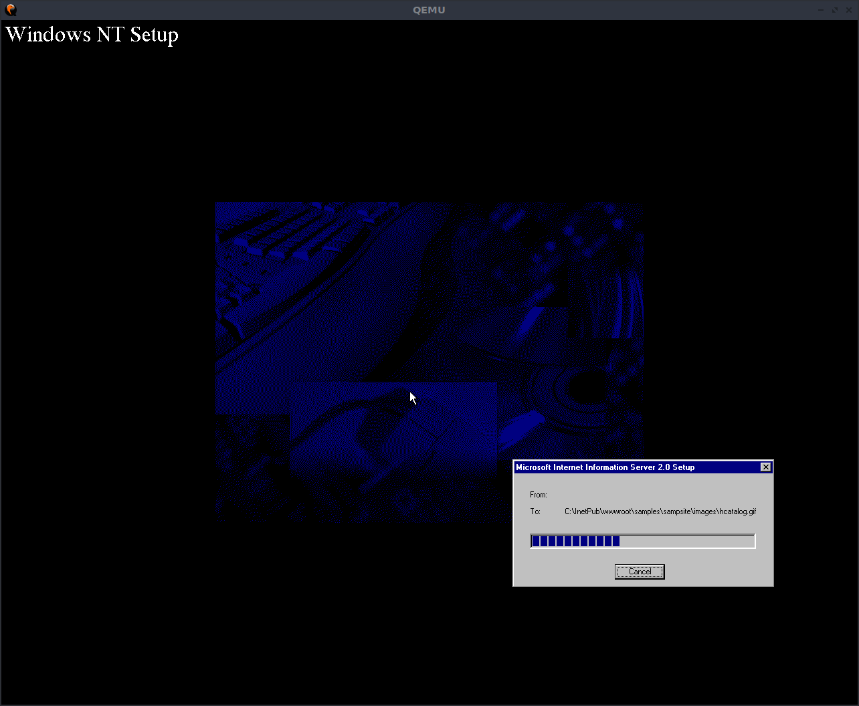Click the destination path ending in hcatalog.gif

tap(660, 511)
